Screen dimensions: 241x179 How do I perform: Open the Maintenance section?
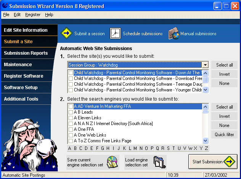point(27,64)
